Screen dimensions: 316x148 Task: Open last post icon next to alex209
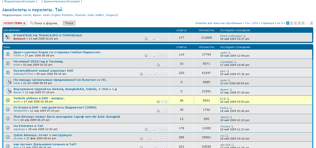[232, 145]
